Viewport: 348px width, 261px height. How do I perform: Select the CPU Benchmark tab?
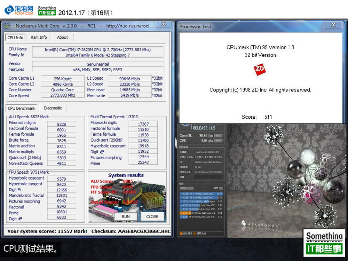tap(22, 108)
